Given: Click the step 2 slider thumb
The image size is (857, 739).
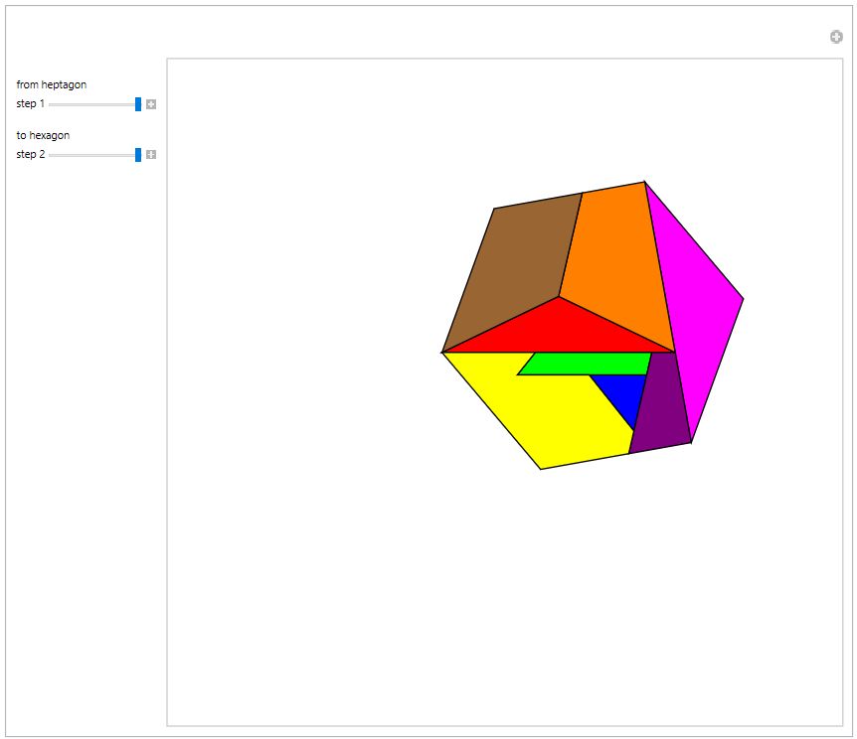Looking at the screenshot, I should tap(138, 155).
